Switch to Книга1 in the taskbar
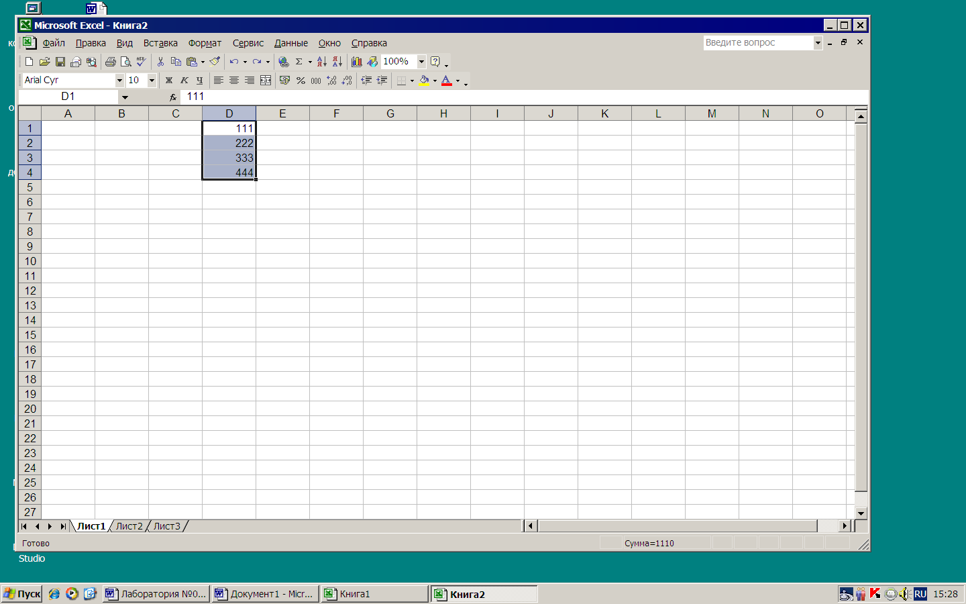 tap(374, 594)
